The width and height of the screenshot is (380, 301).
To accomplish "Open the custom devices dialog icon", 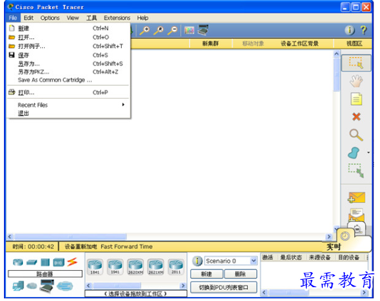I will click(x=203, y=30).
